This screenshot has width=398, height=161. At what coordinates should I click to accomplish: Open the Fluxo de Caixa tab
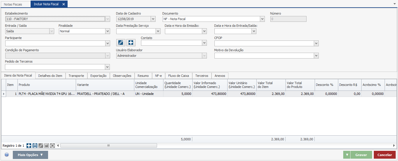click(x=178, y=76)
